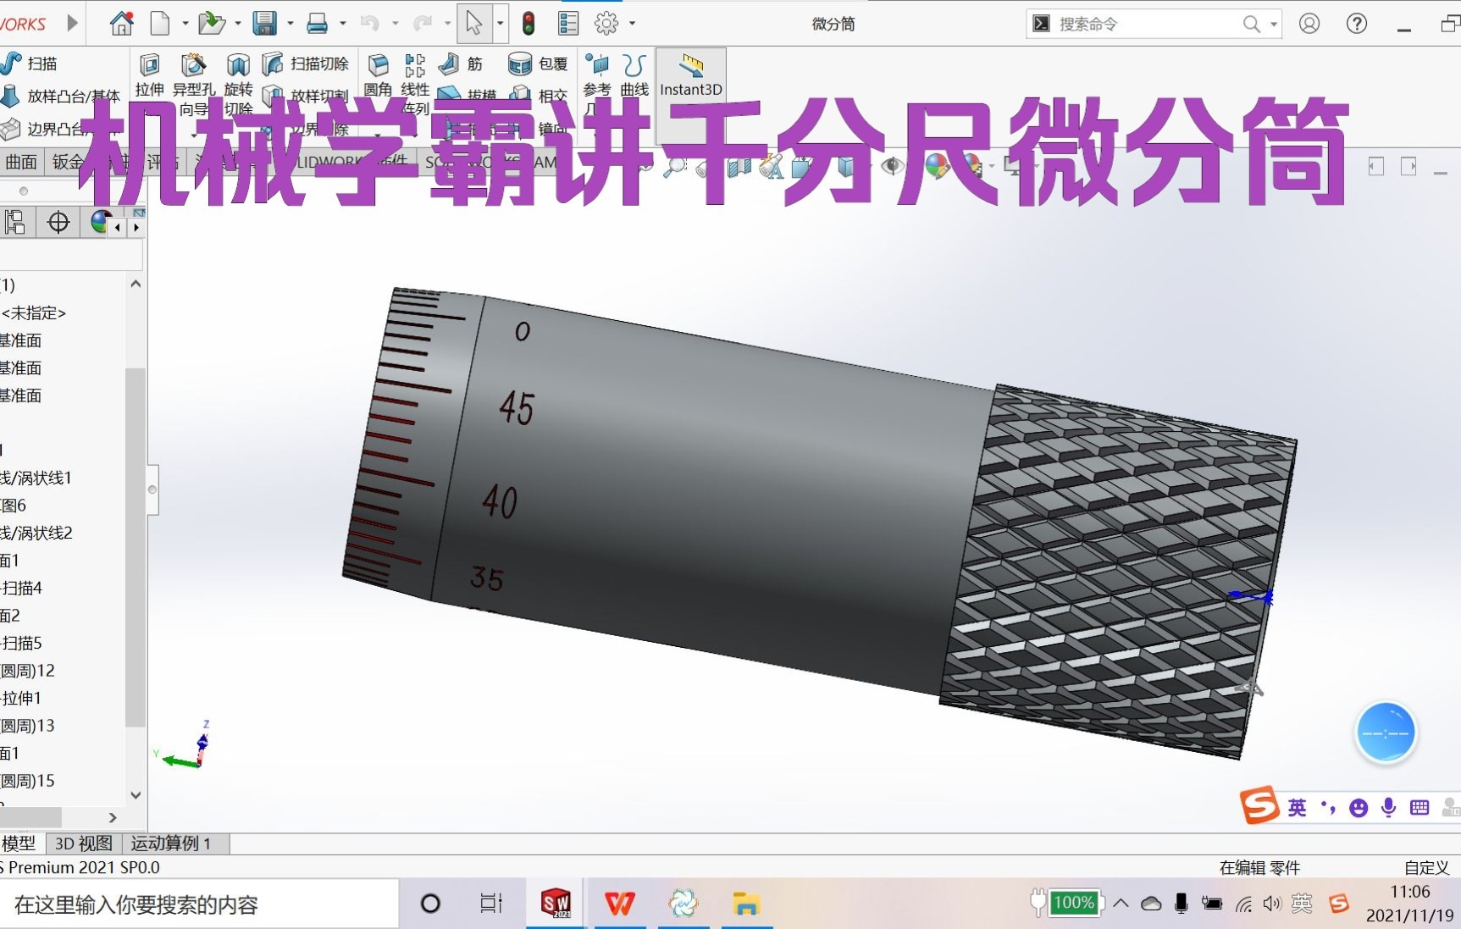Select the 圆角 fillet tool
The width and height of the screenshot is (1461, 929).
[378, 76]
